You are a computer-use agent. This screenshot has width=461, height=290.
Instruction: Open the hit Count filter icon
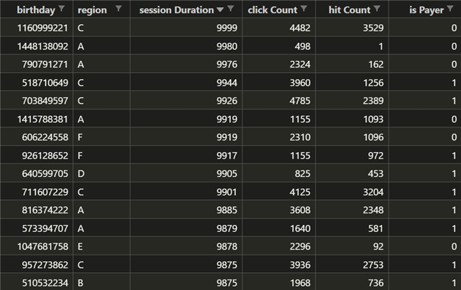pos(377,8)
